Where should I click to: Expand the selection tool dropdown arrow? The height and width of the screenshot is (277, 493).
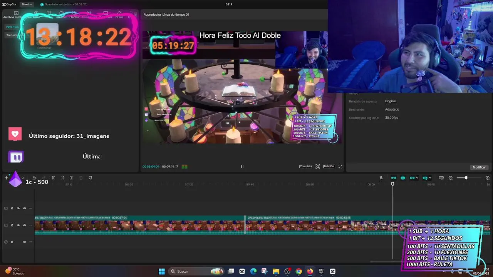23,178
